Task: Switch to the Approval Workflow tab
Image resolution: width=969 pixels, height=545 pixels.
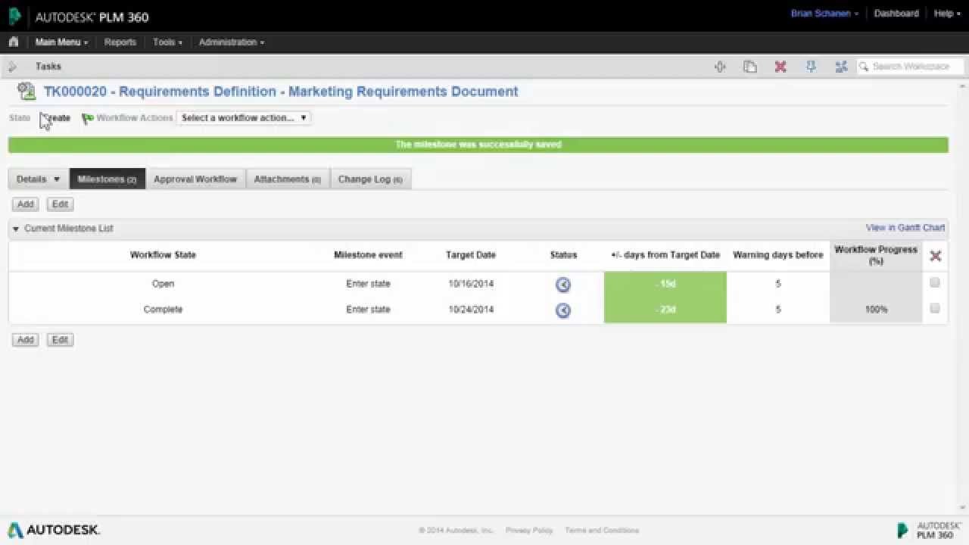Action: [195, 179]
